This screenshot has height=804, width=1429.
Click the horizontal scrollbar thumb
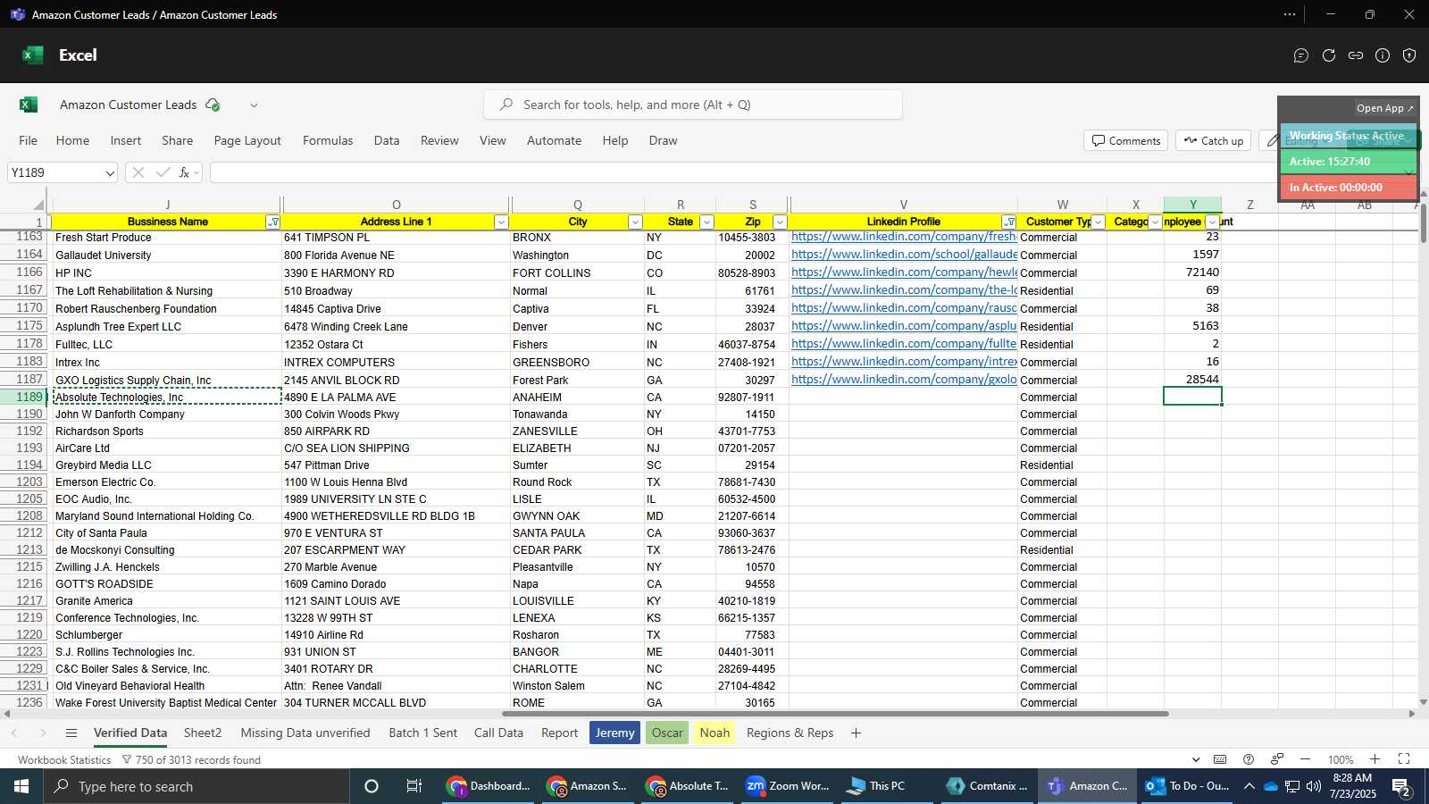(835, 714)
